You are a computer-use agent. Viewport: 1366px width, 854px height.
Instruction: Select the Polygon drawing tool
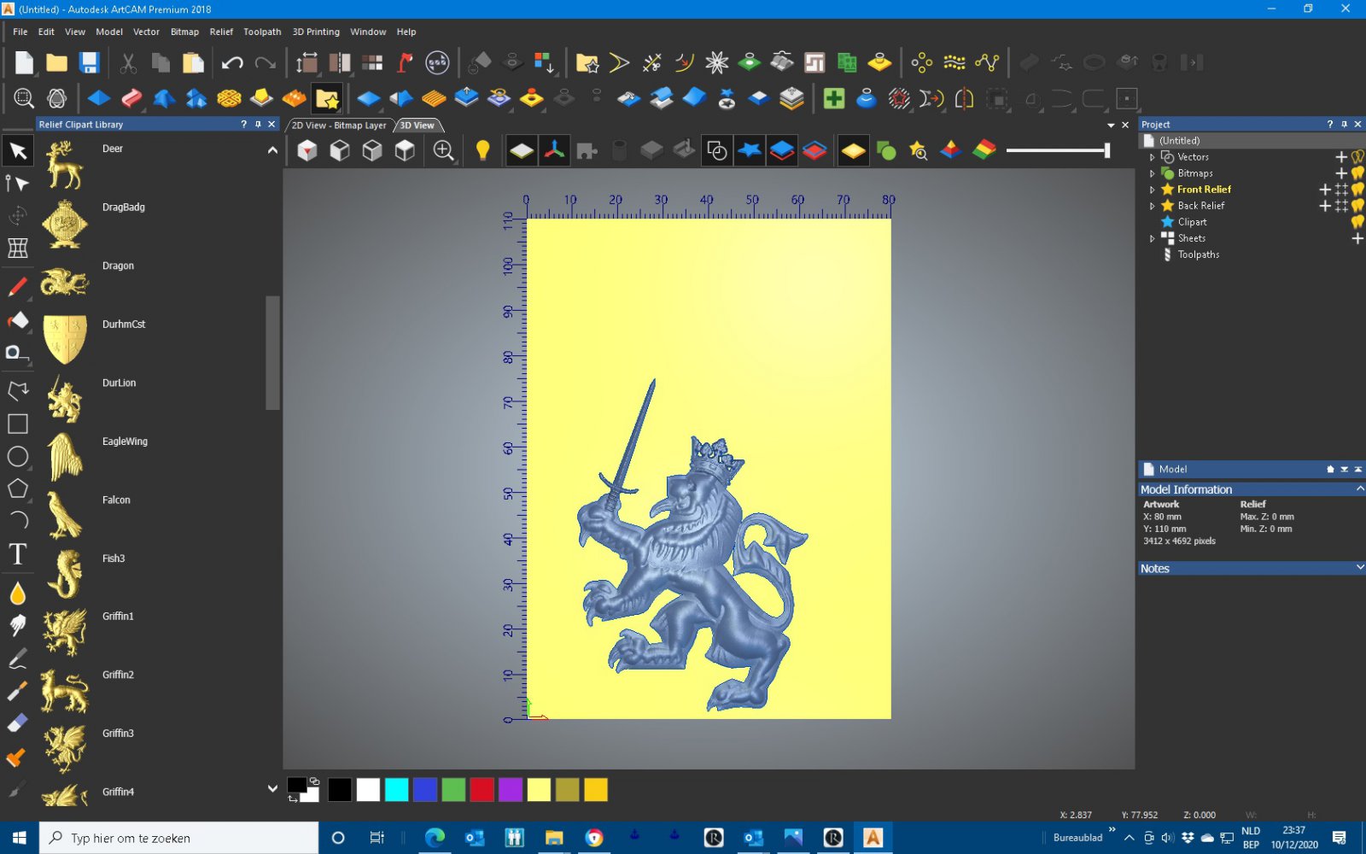[x=17, y=488]
